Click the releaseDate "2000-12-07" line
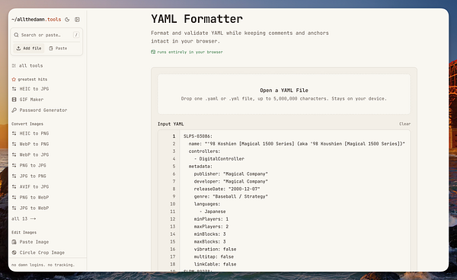 point(227,189)
